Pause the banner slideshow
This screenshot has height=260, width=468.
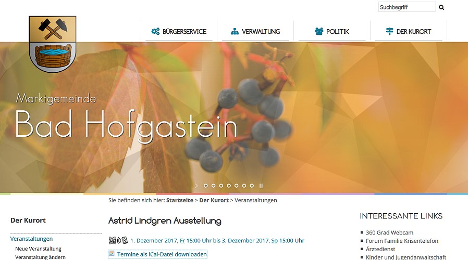point(261,186)
